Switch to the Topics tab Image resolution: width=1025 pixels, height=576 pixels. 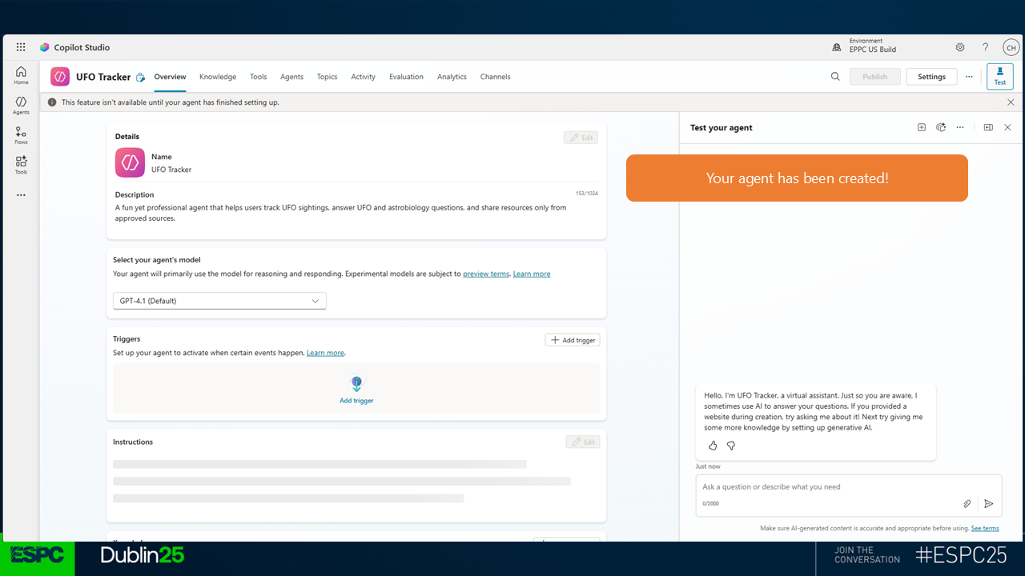click(x=327, y=77)
